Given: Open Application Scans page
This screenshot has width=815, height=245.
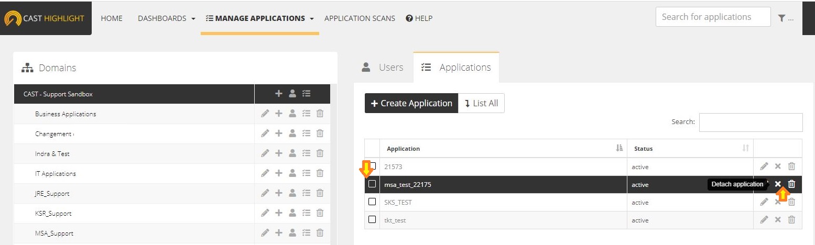Looking at the screenshot, I should click(x=360, y=18).
